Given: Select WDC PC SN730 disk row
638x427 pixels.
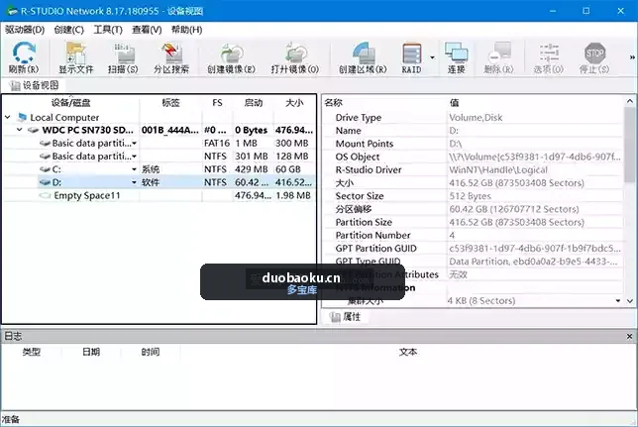Looking at the screenshot, I should 159,130.
